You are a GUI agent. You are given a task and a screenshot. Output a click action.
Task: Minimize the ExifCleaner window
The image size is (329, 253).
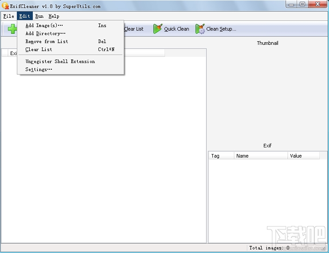pos(291,4)
